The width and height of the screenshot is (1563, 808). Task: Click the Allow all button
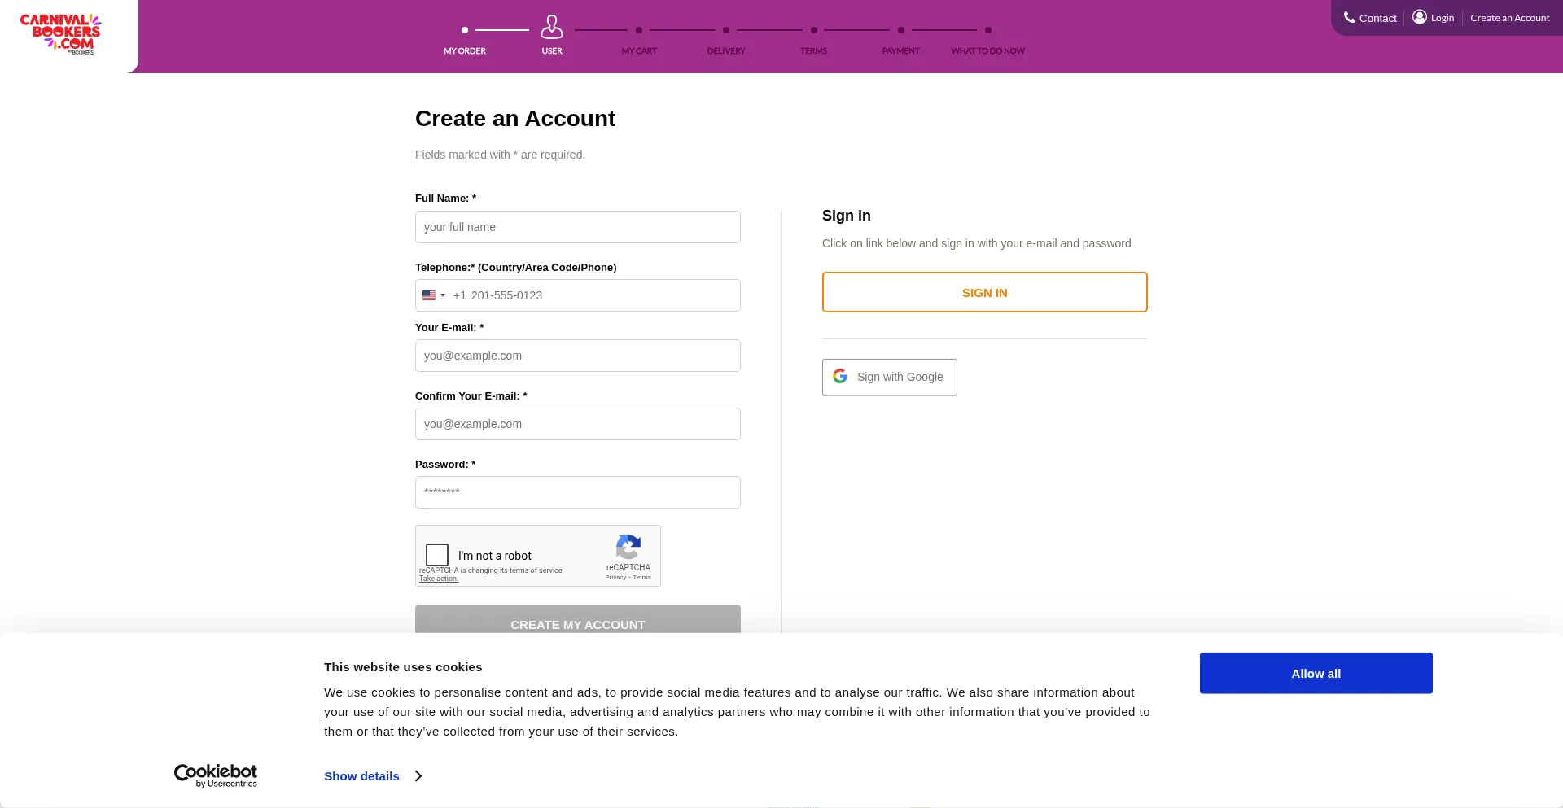tap(1316, 673)
